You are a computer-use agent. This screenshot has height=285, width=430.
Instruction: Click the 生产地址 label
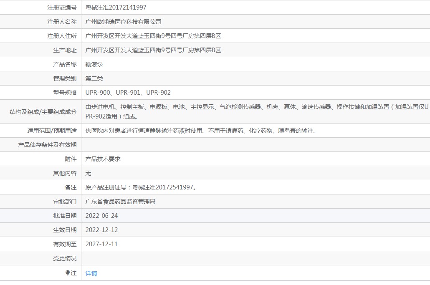[65, 50]
